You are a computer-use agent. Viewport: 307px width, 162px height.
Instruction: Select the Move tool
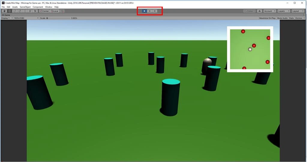point(10,11)
